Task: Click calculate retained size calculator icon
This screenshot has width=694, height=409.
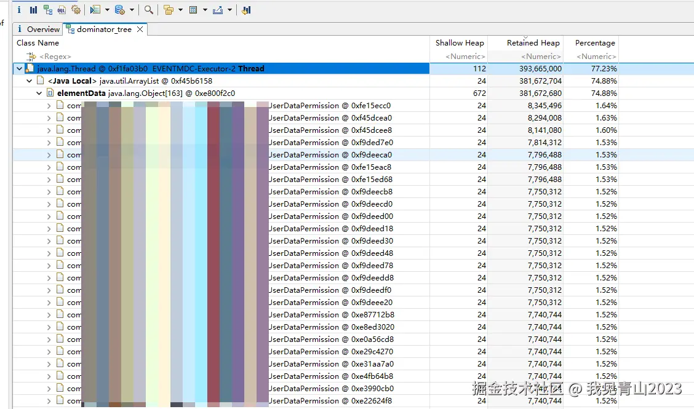Action: click(x=193, y=10)
